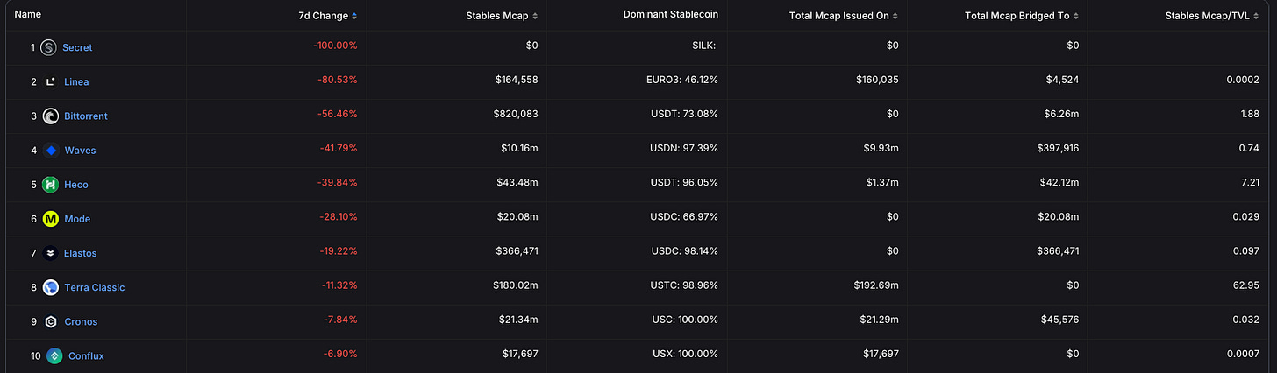Click the Secret chain logo icon
The image size is (1277, 373).
point(48,47)
